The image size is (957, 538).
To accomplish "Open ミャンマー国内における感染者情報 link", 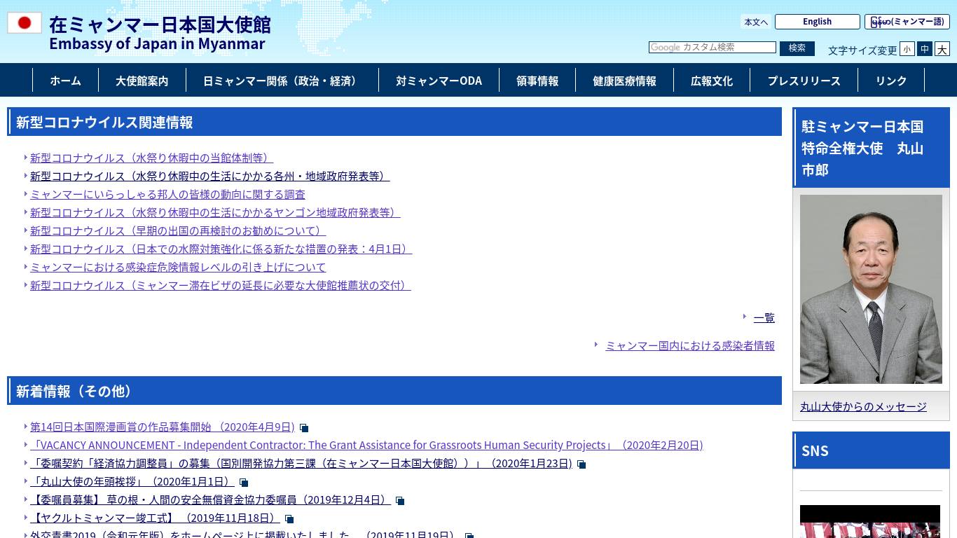I will pos(690,346).
